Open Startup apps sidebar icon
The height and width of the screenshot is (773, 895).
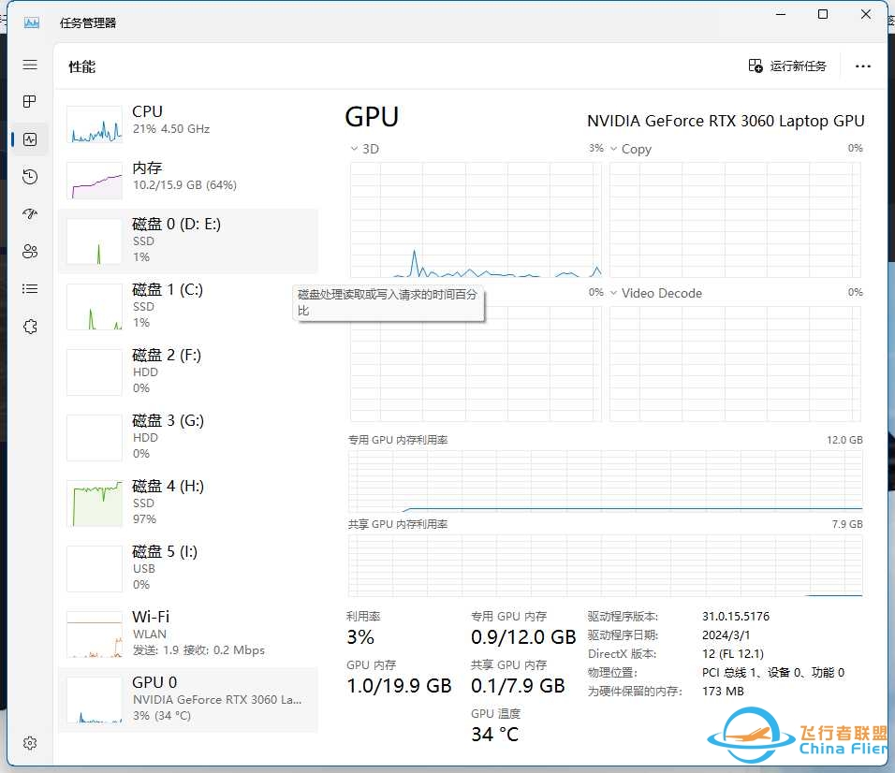[30, 214]
